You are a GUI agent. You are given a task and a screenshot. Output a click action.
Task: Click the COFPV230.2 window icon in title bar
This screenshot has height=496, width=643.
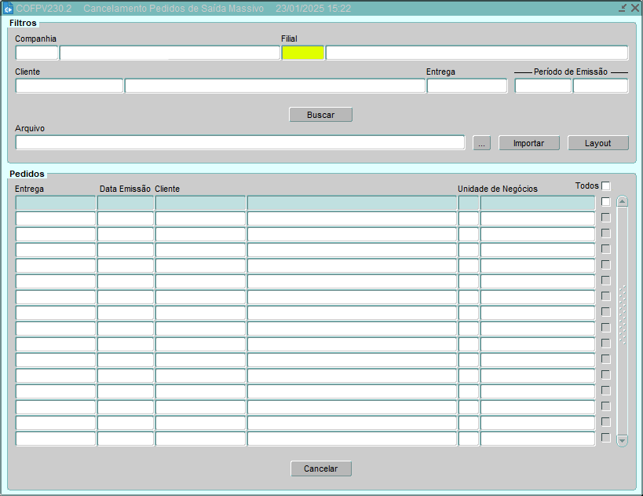8,8
